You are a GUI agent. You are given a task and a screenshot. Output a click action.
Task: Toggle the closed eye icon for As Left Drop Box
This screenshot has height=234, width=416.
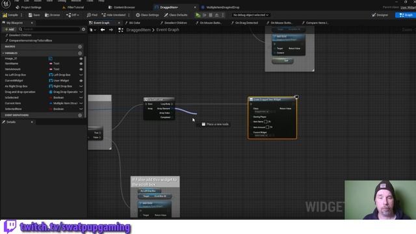pyautogui.click(x=81, y=75)
